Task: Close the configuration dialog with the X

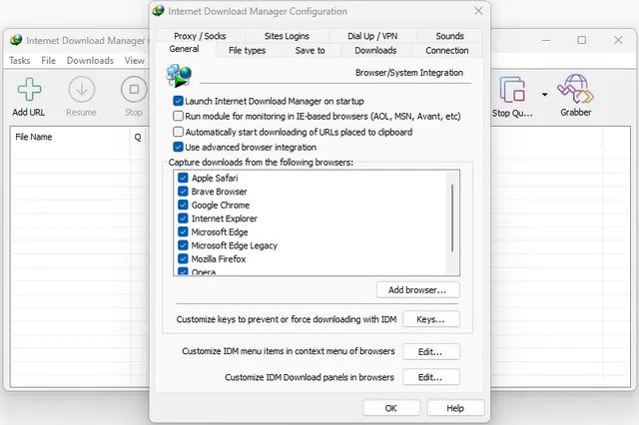Action: coord(478,12)
